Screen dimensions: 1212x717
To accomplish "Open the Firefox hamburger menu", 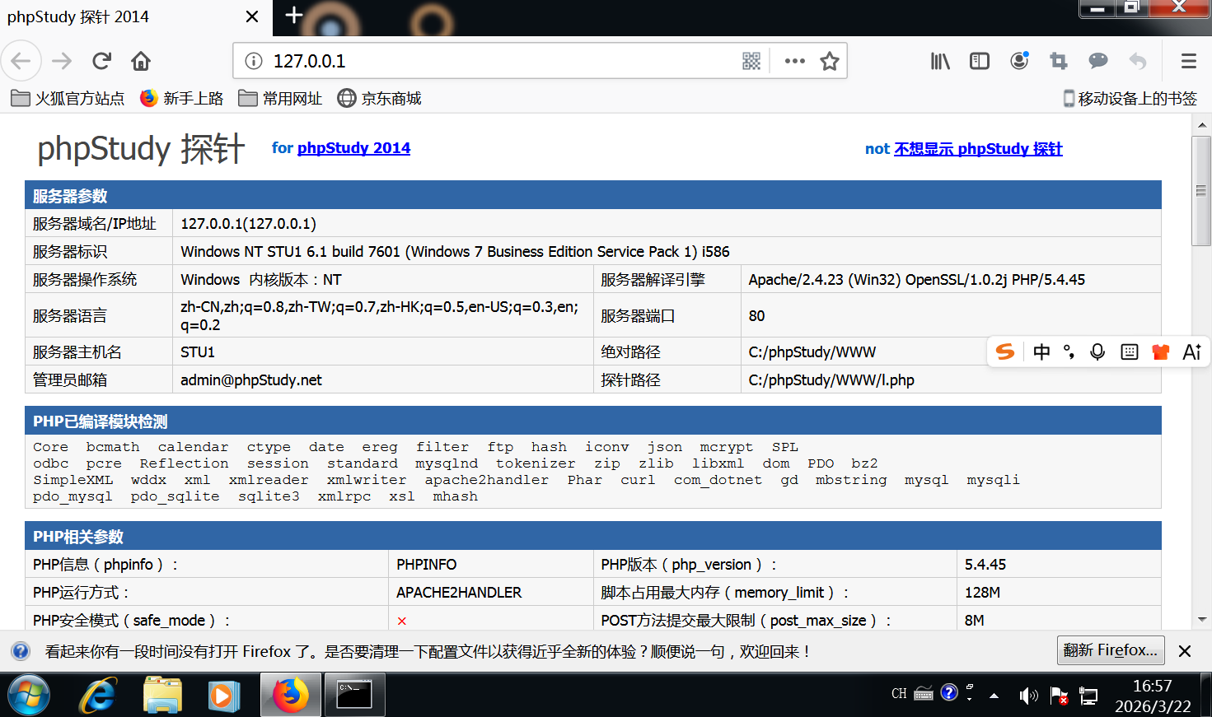I will [1189, 61].
